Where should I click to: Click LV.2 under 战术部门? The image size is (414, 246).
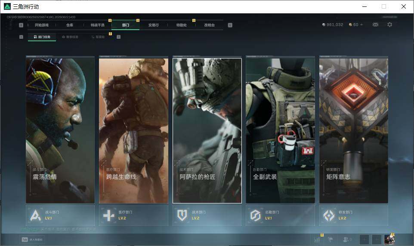195,218
